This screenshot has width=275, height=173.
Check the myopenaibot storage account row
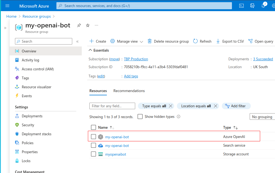pyautogui.click(x=93, y=154)
